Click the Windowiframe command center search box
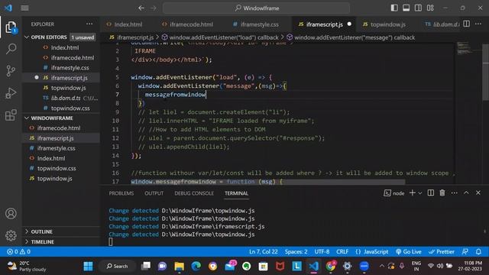The height and width of the screenshot is (275, 489). click(x=257, y=8)
